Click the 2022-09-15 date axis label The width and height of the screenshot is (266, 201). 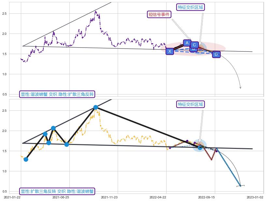click(207, 197)
